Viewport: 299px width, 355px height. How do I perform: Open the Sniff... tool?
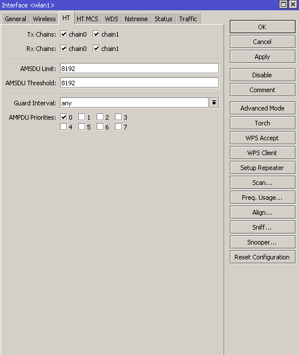pyautogui.click(x=262, y=227)
